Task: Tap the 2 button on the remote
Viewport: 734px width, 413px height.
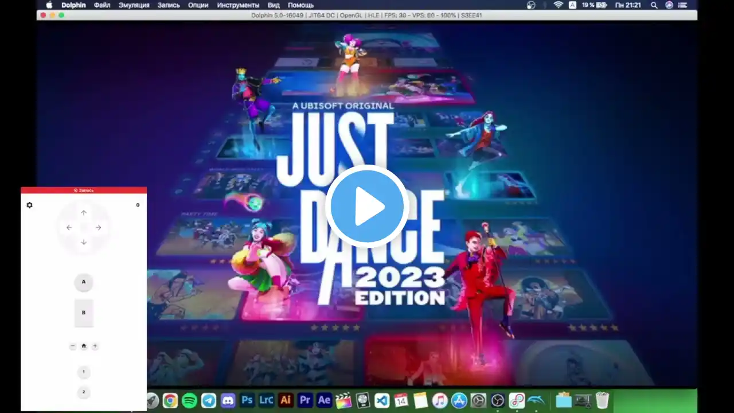Action: [x=84, y=392]
